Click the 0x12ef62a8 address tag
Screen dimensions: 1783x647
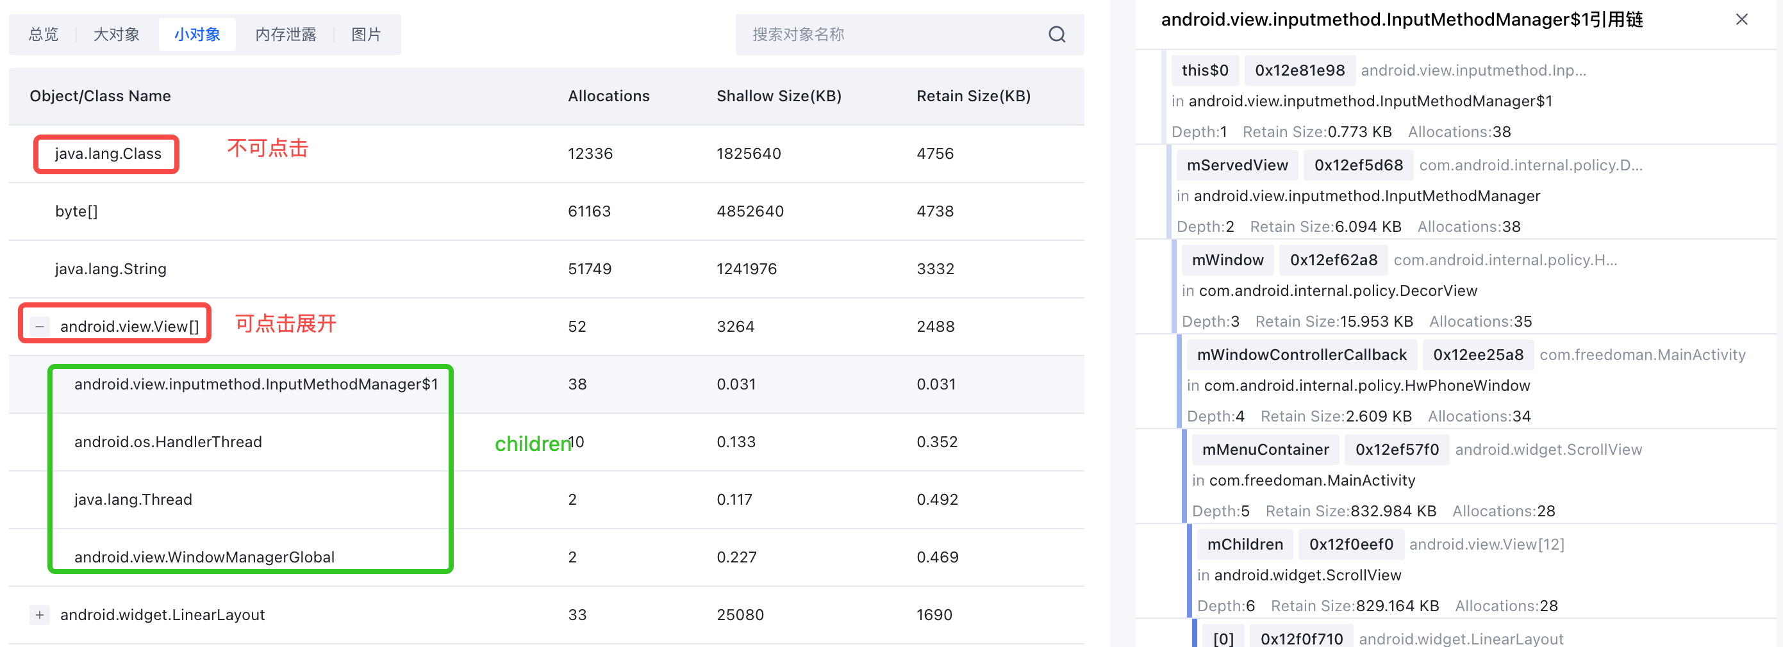[1333, 260]
